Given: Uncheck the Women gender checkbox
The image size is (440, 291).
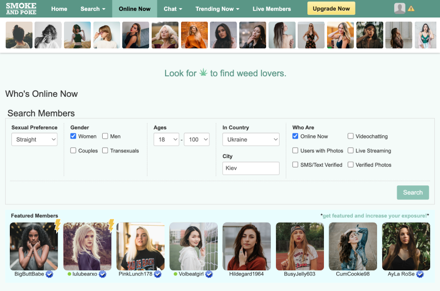Looking at the screenshot, I should [x=73, y=136].
